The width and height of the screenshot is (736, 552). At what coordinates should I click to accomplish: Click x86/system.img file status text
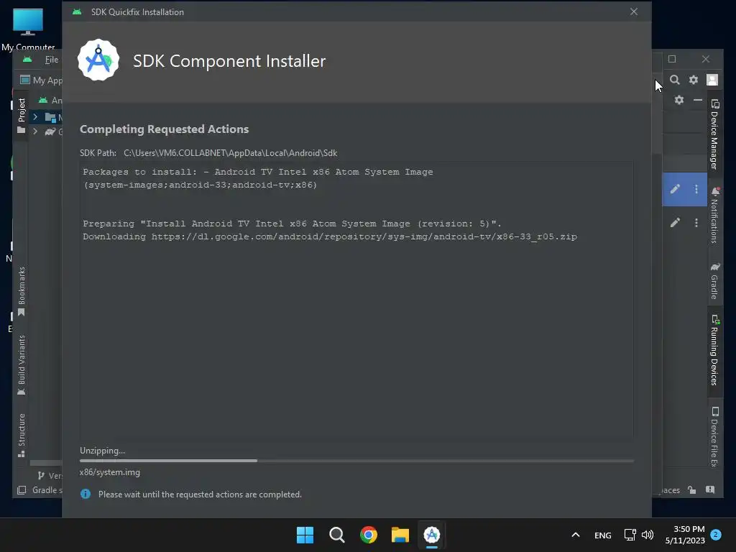(110, 472)
